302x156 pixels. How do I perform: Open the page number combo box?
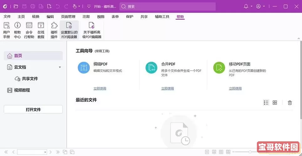pyautogui.click(x=32, y=152)
